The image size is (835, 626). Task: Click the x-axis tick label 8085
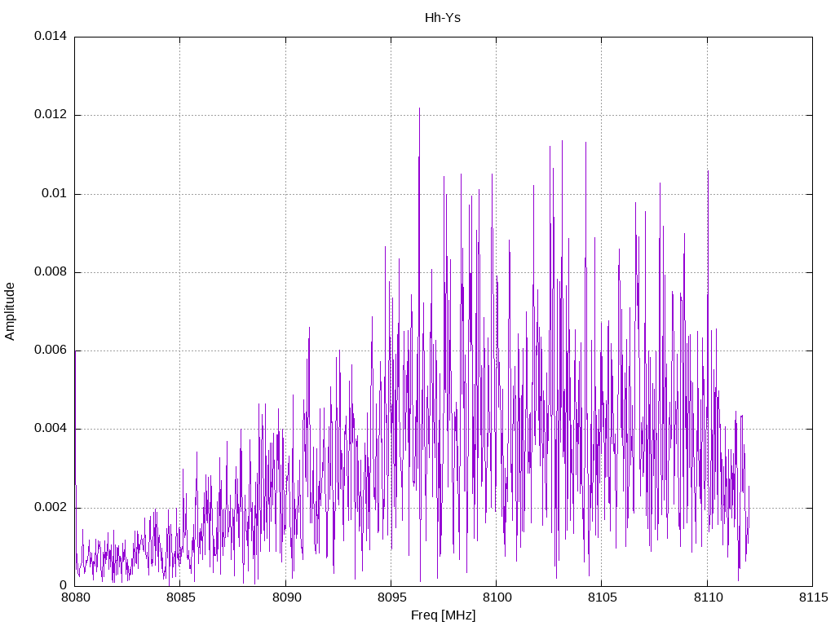pos(180,597)
